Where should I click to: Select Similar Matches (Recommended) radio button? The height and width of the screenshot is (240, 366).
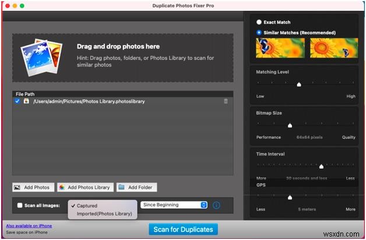point(259,33)
